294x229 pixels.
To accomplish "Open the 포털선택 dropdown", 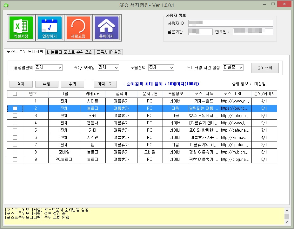I will pos(161,68).
